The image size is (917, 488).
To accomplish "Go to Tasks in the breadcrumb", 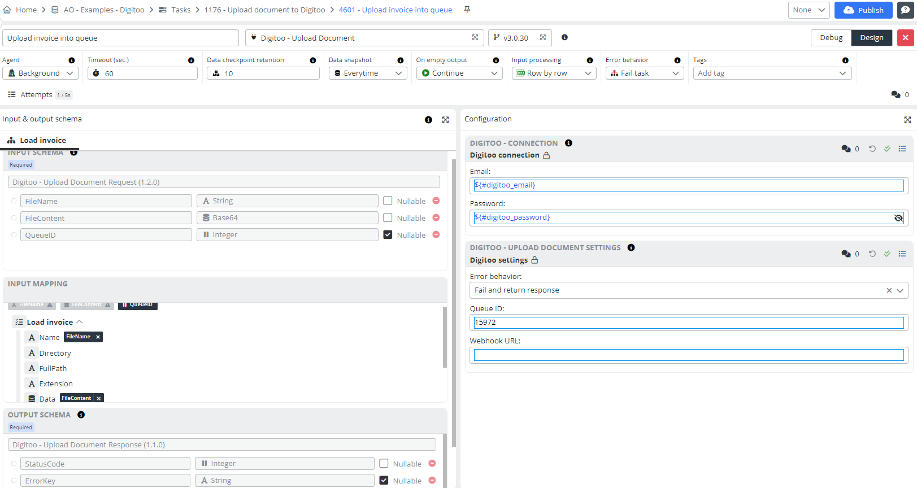I will 181,10.
